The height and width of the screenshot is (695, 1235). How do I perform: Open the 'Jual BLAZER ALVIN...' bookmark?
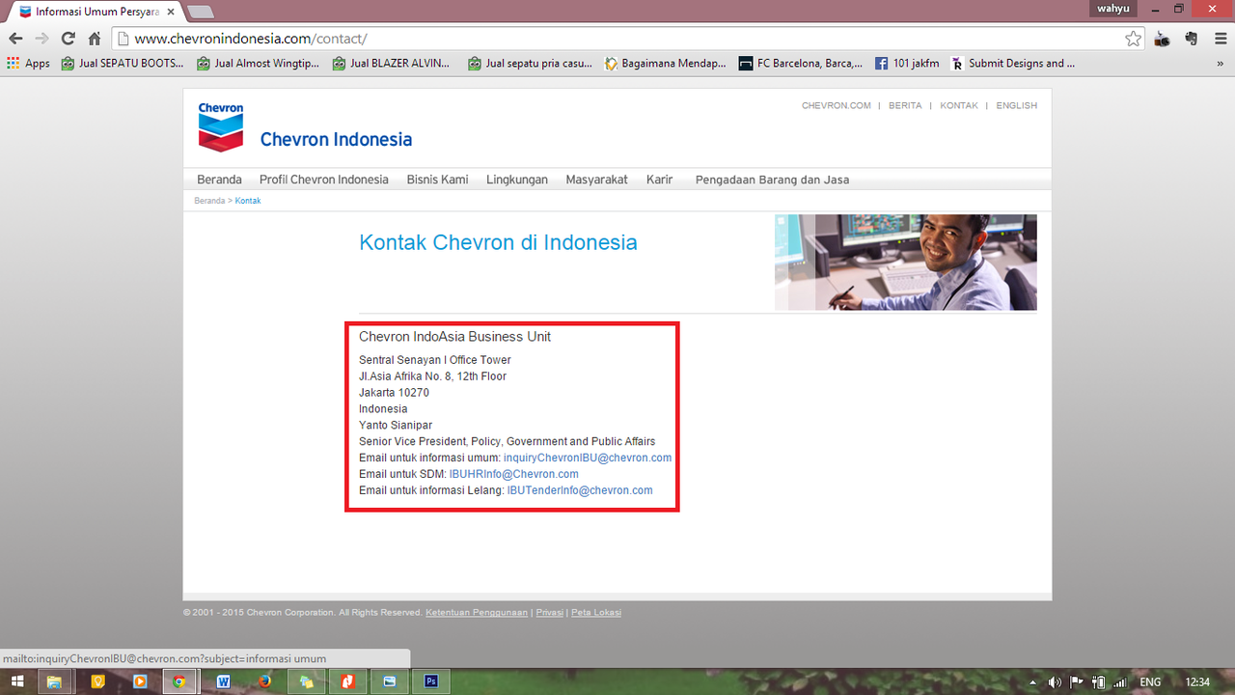pos(391,64)
